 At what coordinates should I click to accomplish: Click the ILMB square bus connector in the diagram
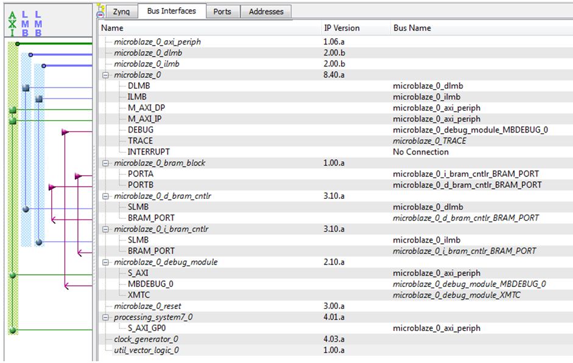(38, 99)
